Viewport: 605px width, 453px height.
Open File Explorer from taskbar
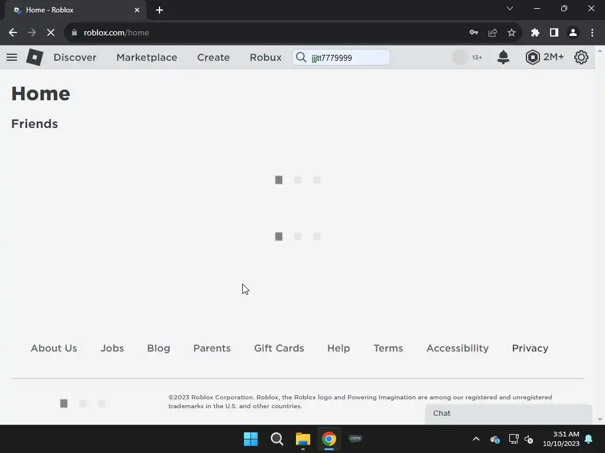click(x=303, y=439)
